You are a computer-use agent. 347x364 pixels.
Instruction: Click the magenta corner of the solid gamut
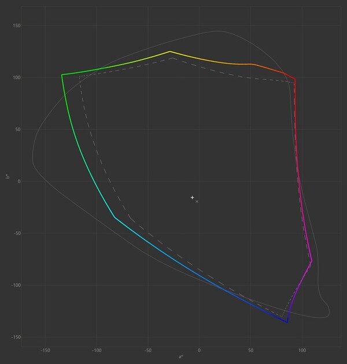pos(311,261)
